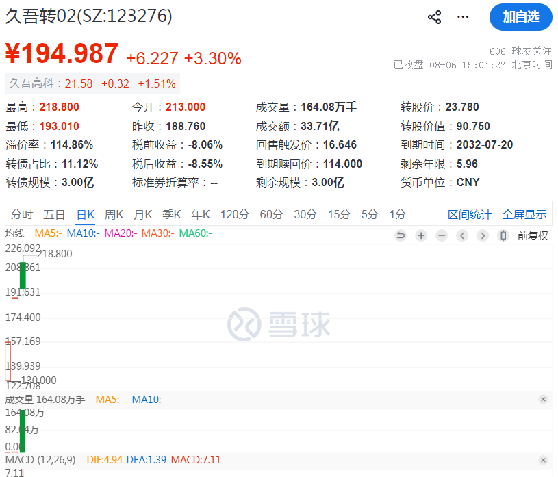Switch to the 五日 chart tab
The height and width of the screenshot is (477, 558).
pyautogui.click(x=54, y=214)
